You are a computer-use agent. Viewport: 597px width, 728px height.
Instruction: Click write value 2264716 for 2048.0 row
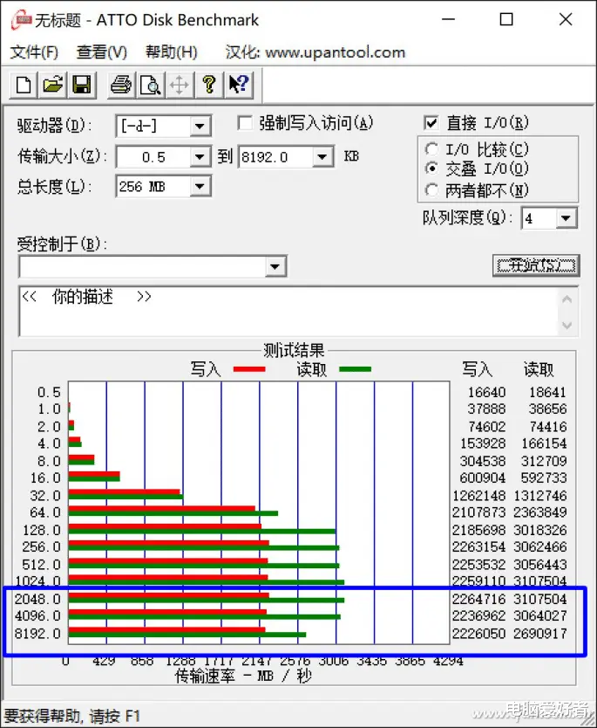pyautogui.click(x=478, y=599)
